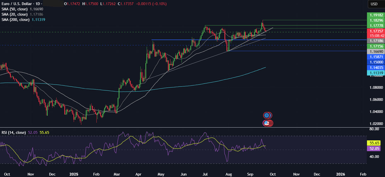
Task: Click the blue 1.14035 price level label
Action: click(376, 68)
